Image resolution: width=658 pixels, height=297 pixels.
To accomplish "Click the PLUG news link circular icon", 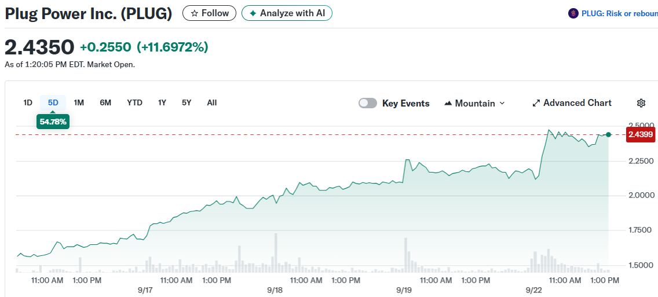I will (573, 13).
